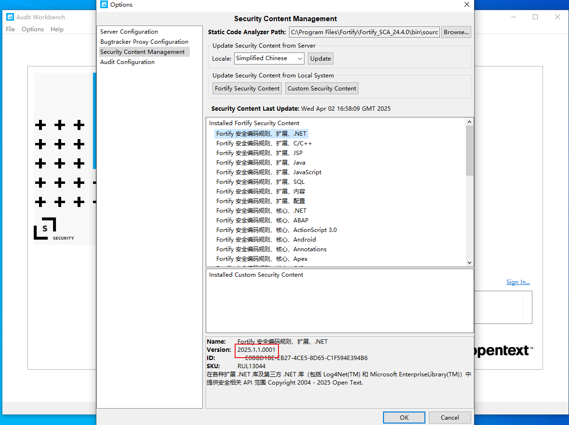Image resolution: width=569 pixels, height=425 pixels.
Task: Select Fortify 安全编码规则、核心、Apex row
Action: tap(262, 259)
